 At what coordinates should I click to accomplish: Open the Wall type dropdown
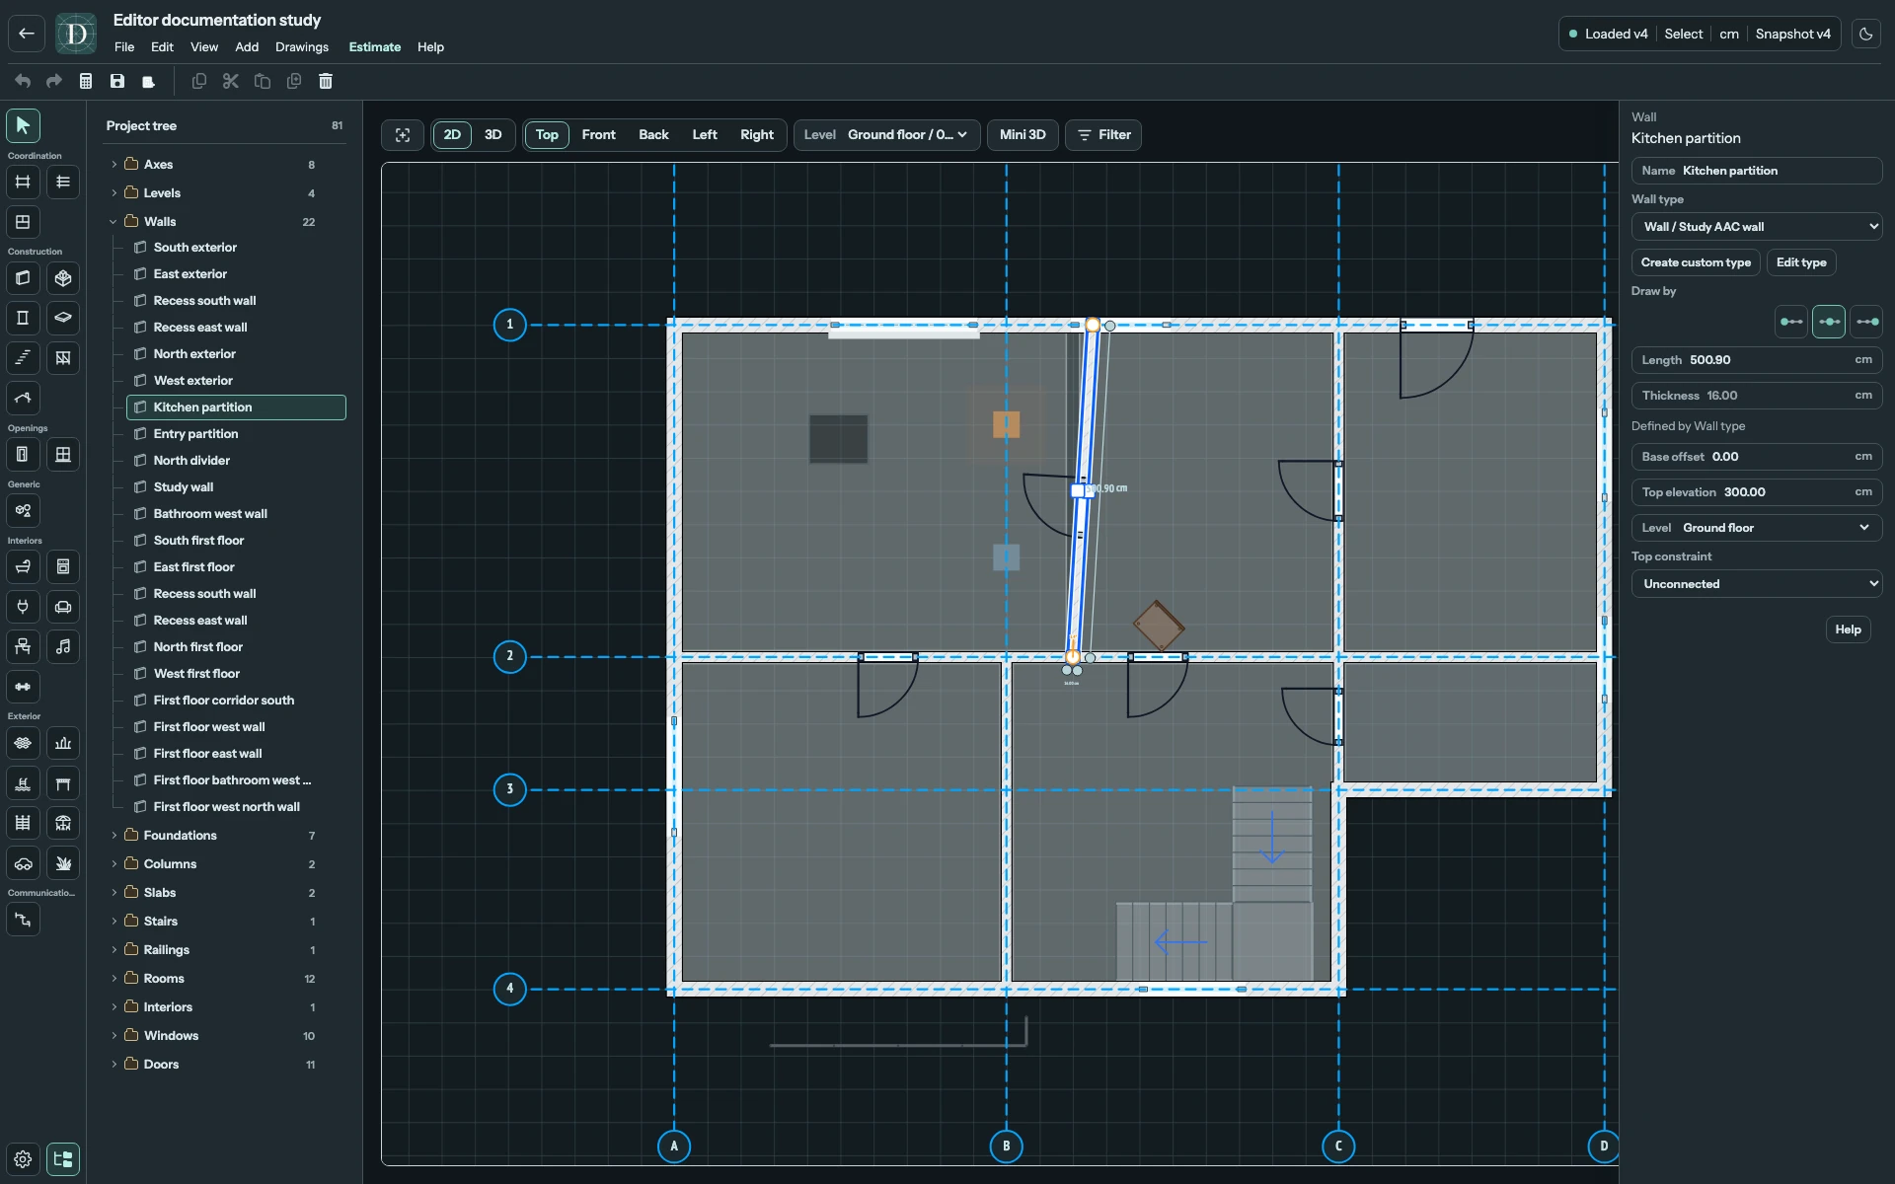pos(1757,227)
